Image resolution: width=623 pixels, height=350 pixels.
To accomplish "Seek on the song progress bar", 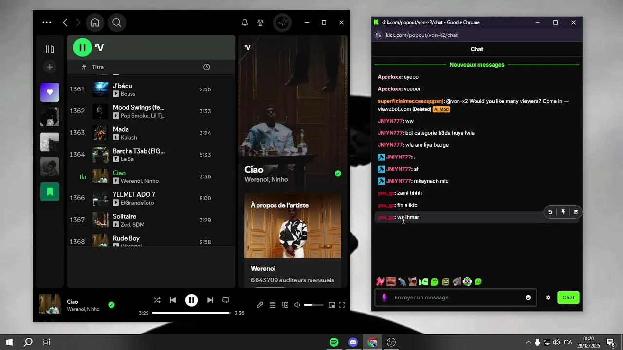I will point(191,313).
